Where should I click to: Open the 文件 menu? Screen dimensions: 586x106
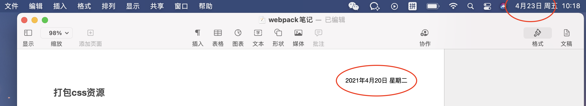click(11, 6)
